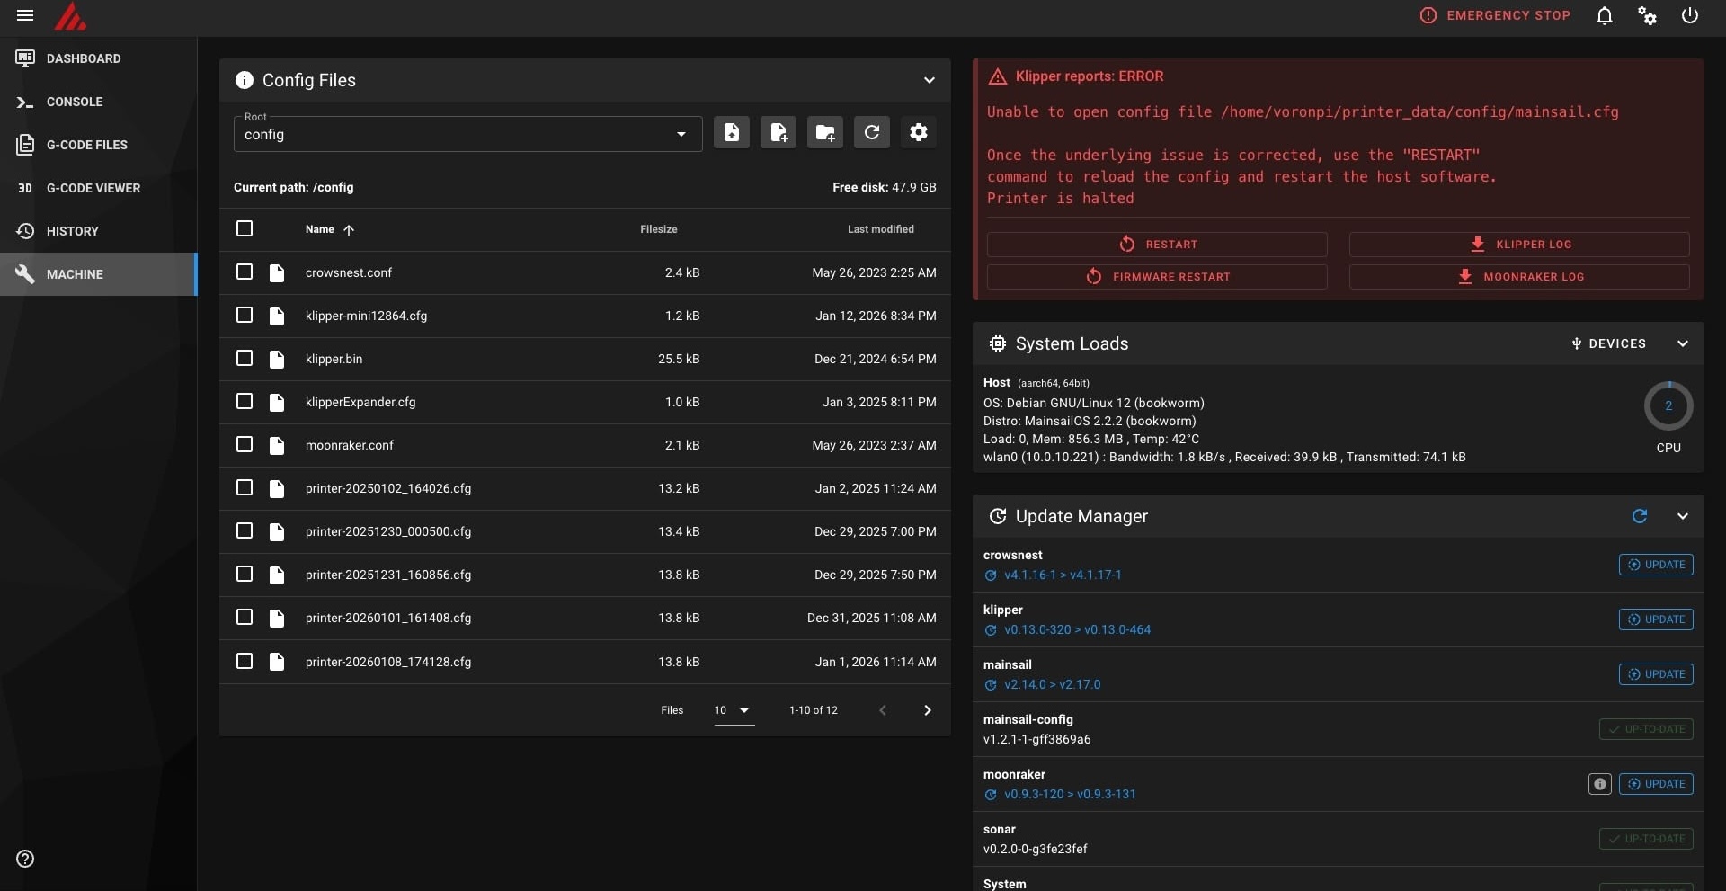Check the klipper-mini12864.cfg checkbox

pyautogui.click(x=245, y=315)
